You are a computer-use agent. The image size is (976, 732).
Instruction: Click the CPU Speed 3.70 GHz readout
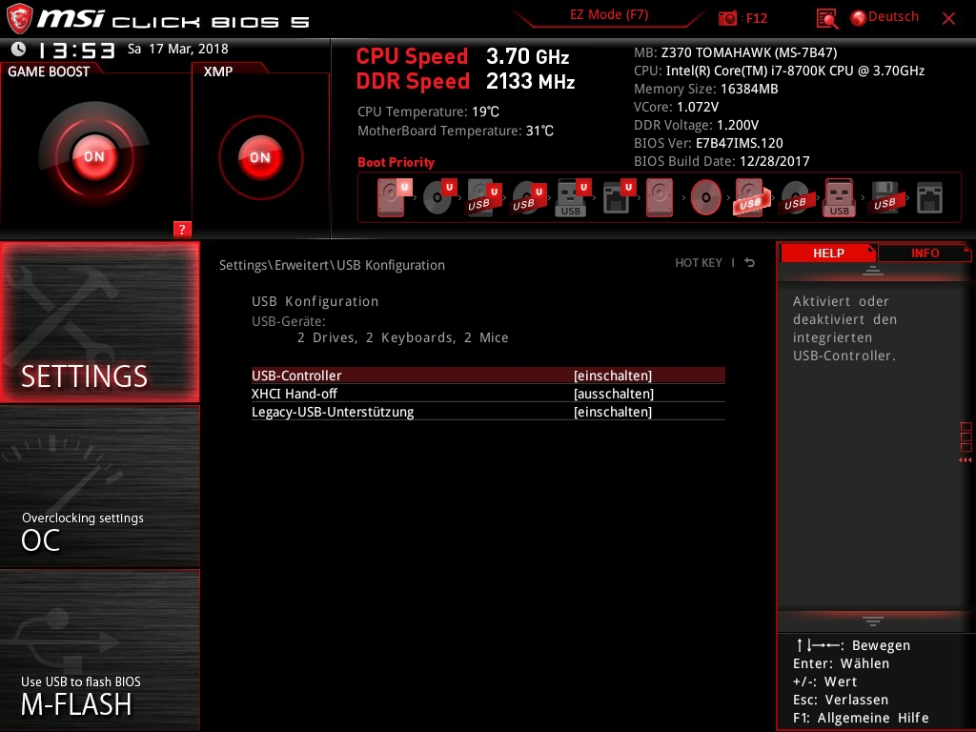point(462,56)
